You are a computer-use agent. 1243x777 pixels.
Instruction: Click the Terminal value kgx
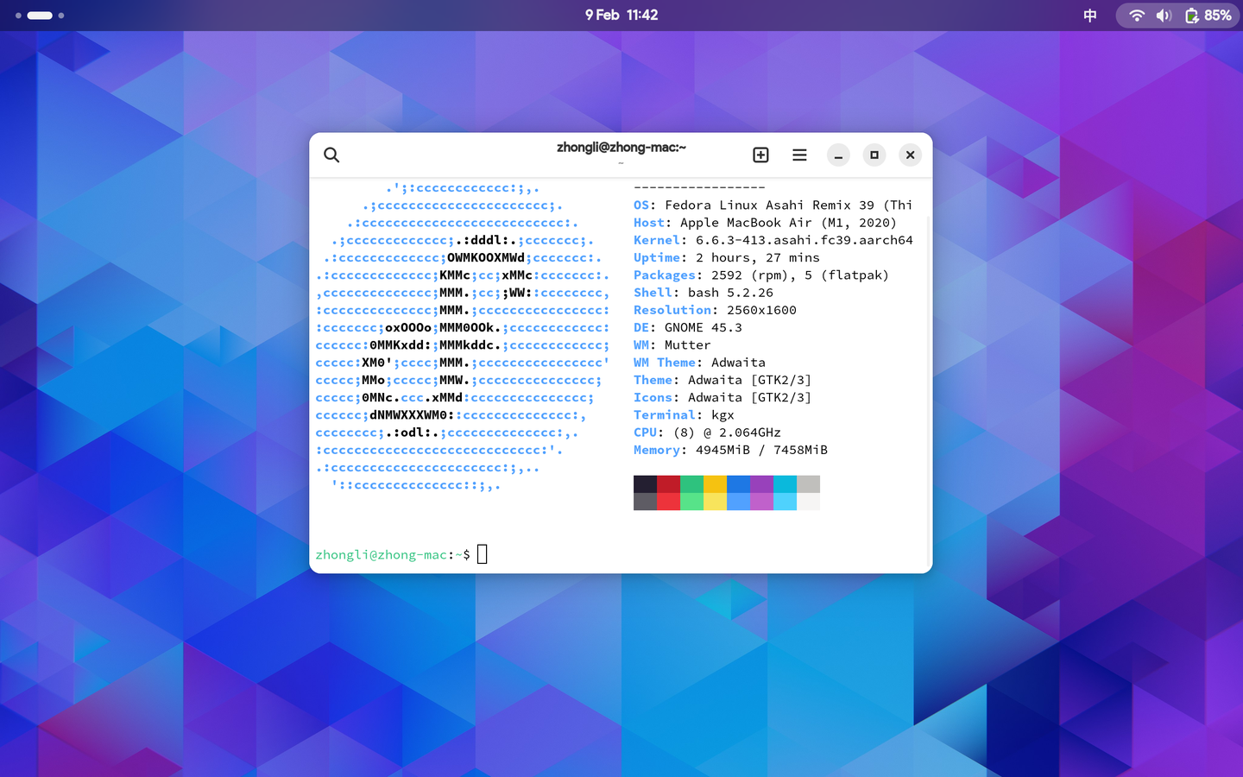(722, 415)
